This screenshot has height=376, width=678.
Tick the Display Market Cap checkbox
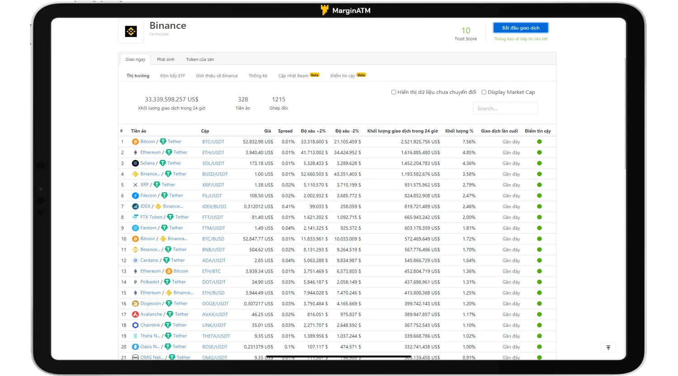point(484,92)
